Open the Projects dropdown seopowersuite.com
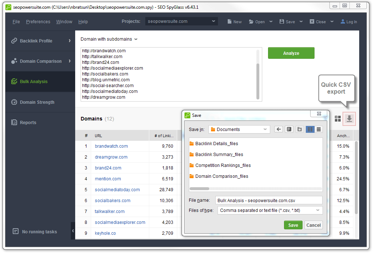 tap(182, 21)
